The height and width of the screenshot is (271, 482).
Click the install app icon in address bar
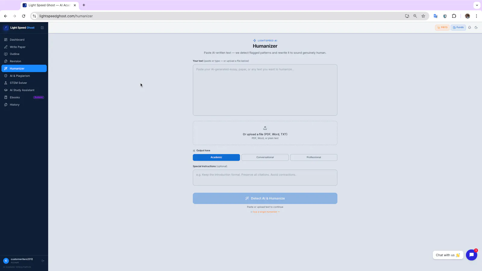tap(407, 16)
